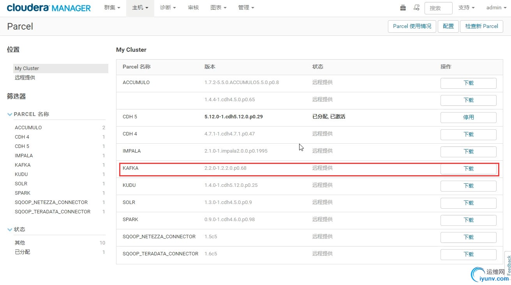Download the SPARK parcel

point(468,220)
